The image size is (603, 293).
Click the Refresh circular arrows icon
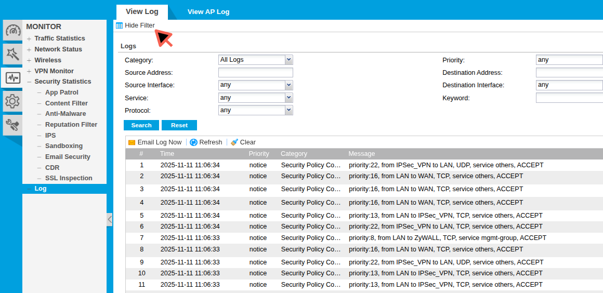coord(194,142)
